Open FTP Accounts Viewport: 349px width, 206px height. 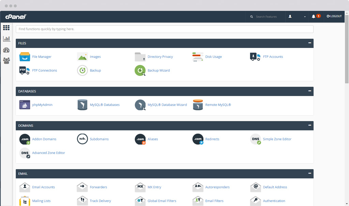click(x=273, y=56)
